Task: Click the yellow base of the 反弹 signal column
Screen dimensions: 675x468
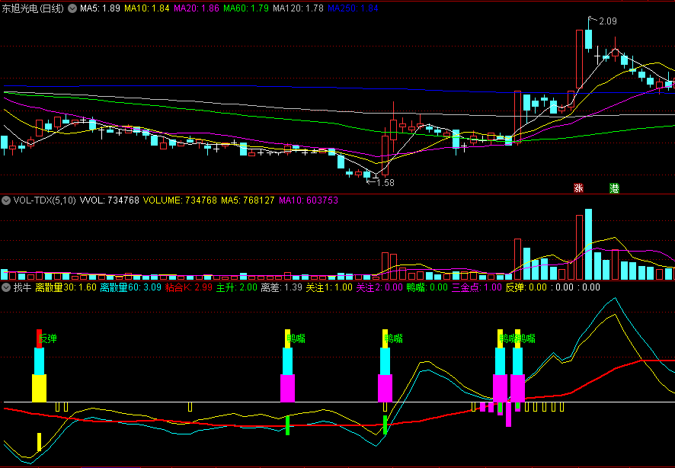Action: pyautogui.click(x=39, y=388)
